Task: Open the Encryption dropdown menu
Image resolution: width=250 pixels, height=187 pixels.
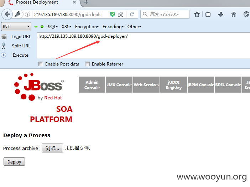Action: [87, 27]
